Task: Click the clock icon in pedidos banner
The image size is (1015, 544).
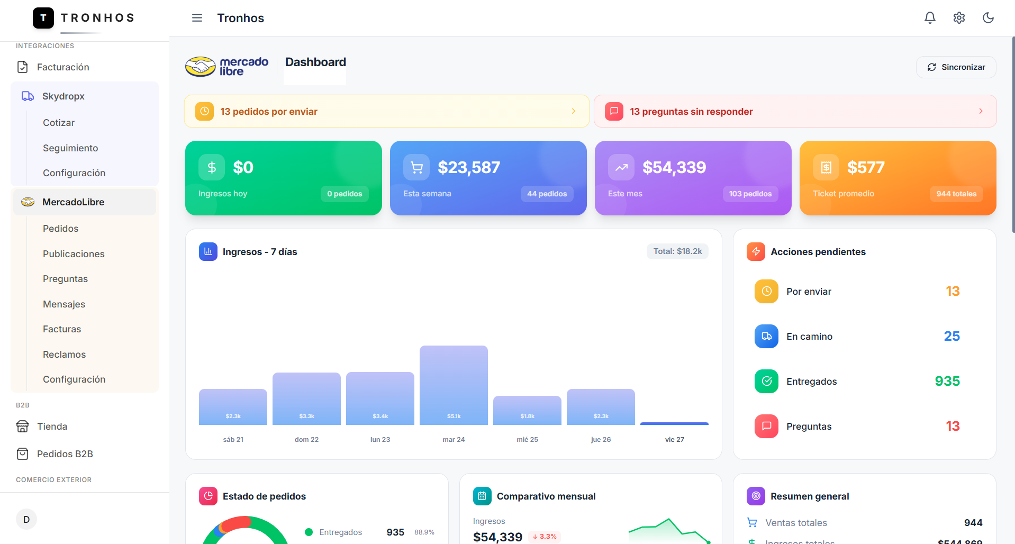Action: point(204,111)
